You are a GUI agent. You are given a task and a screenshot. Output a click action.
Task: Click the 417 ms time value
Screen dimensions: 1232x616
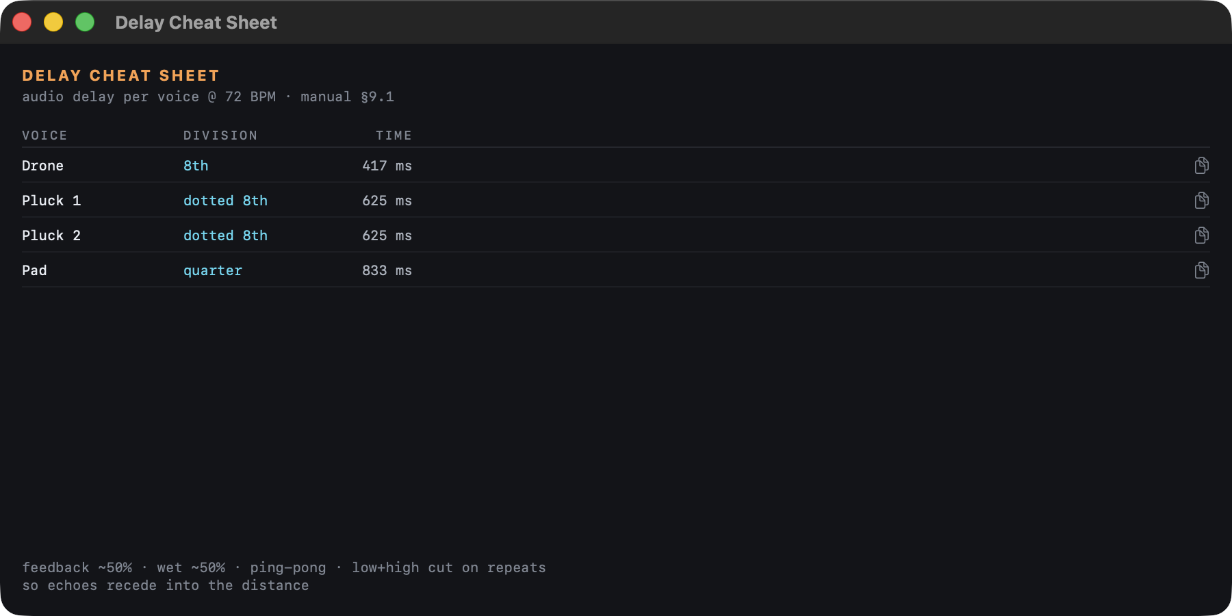tap(387, 166)
